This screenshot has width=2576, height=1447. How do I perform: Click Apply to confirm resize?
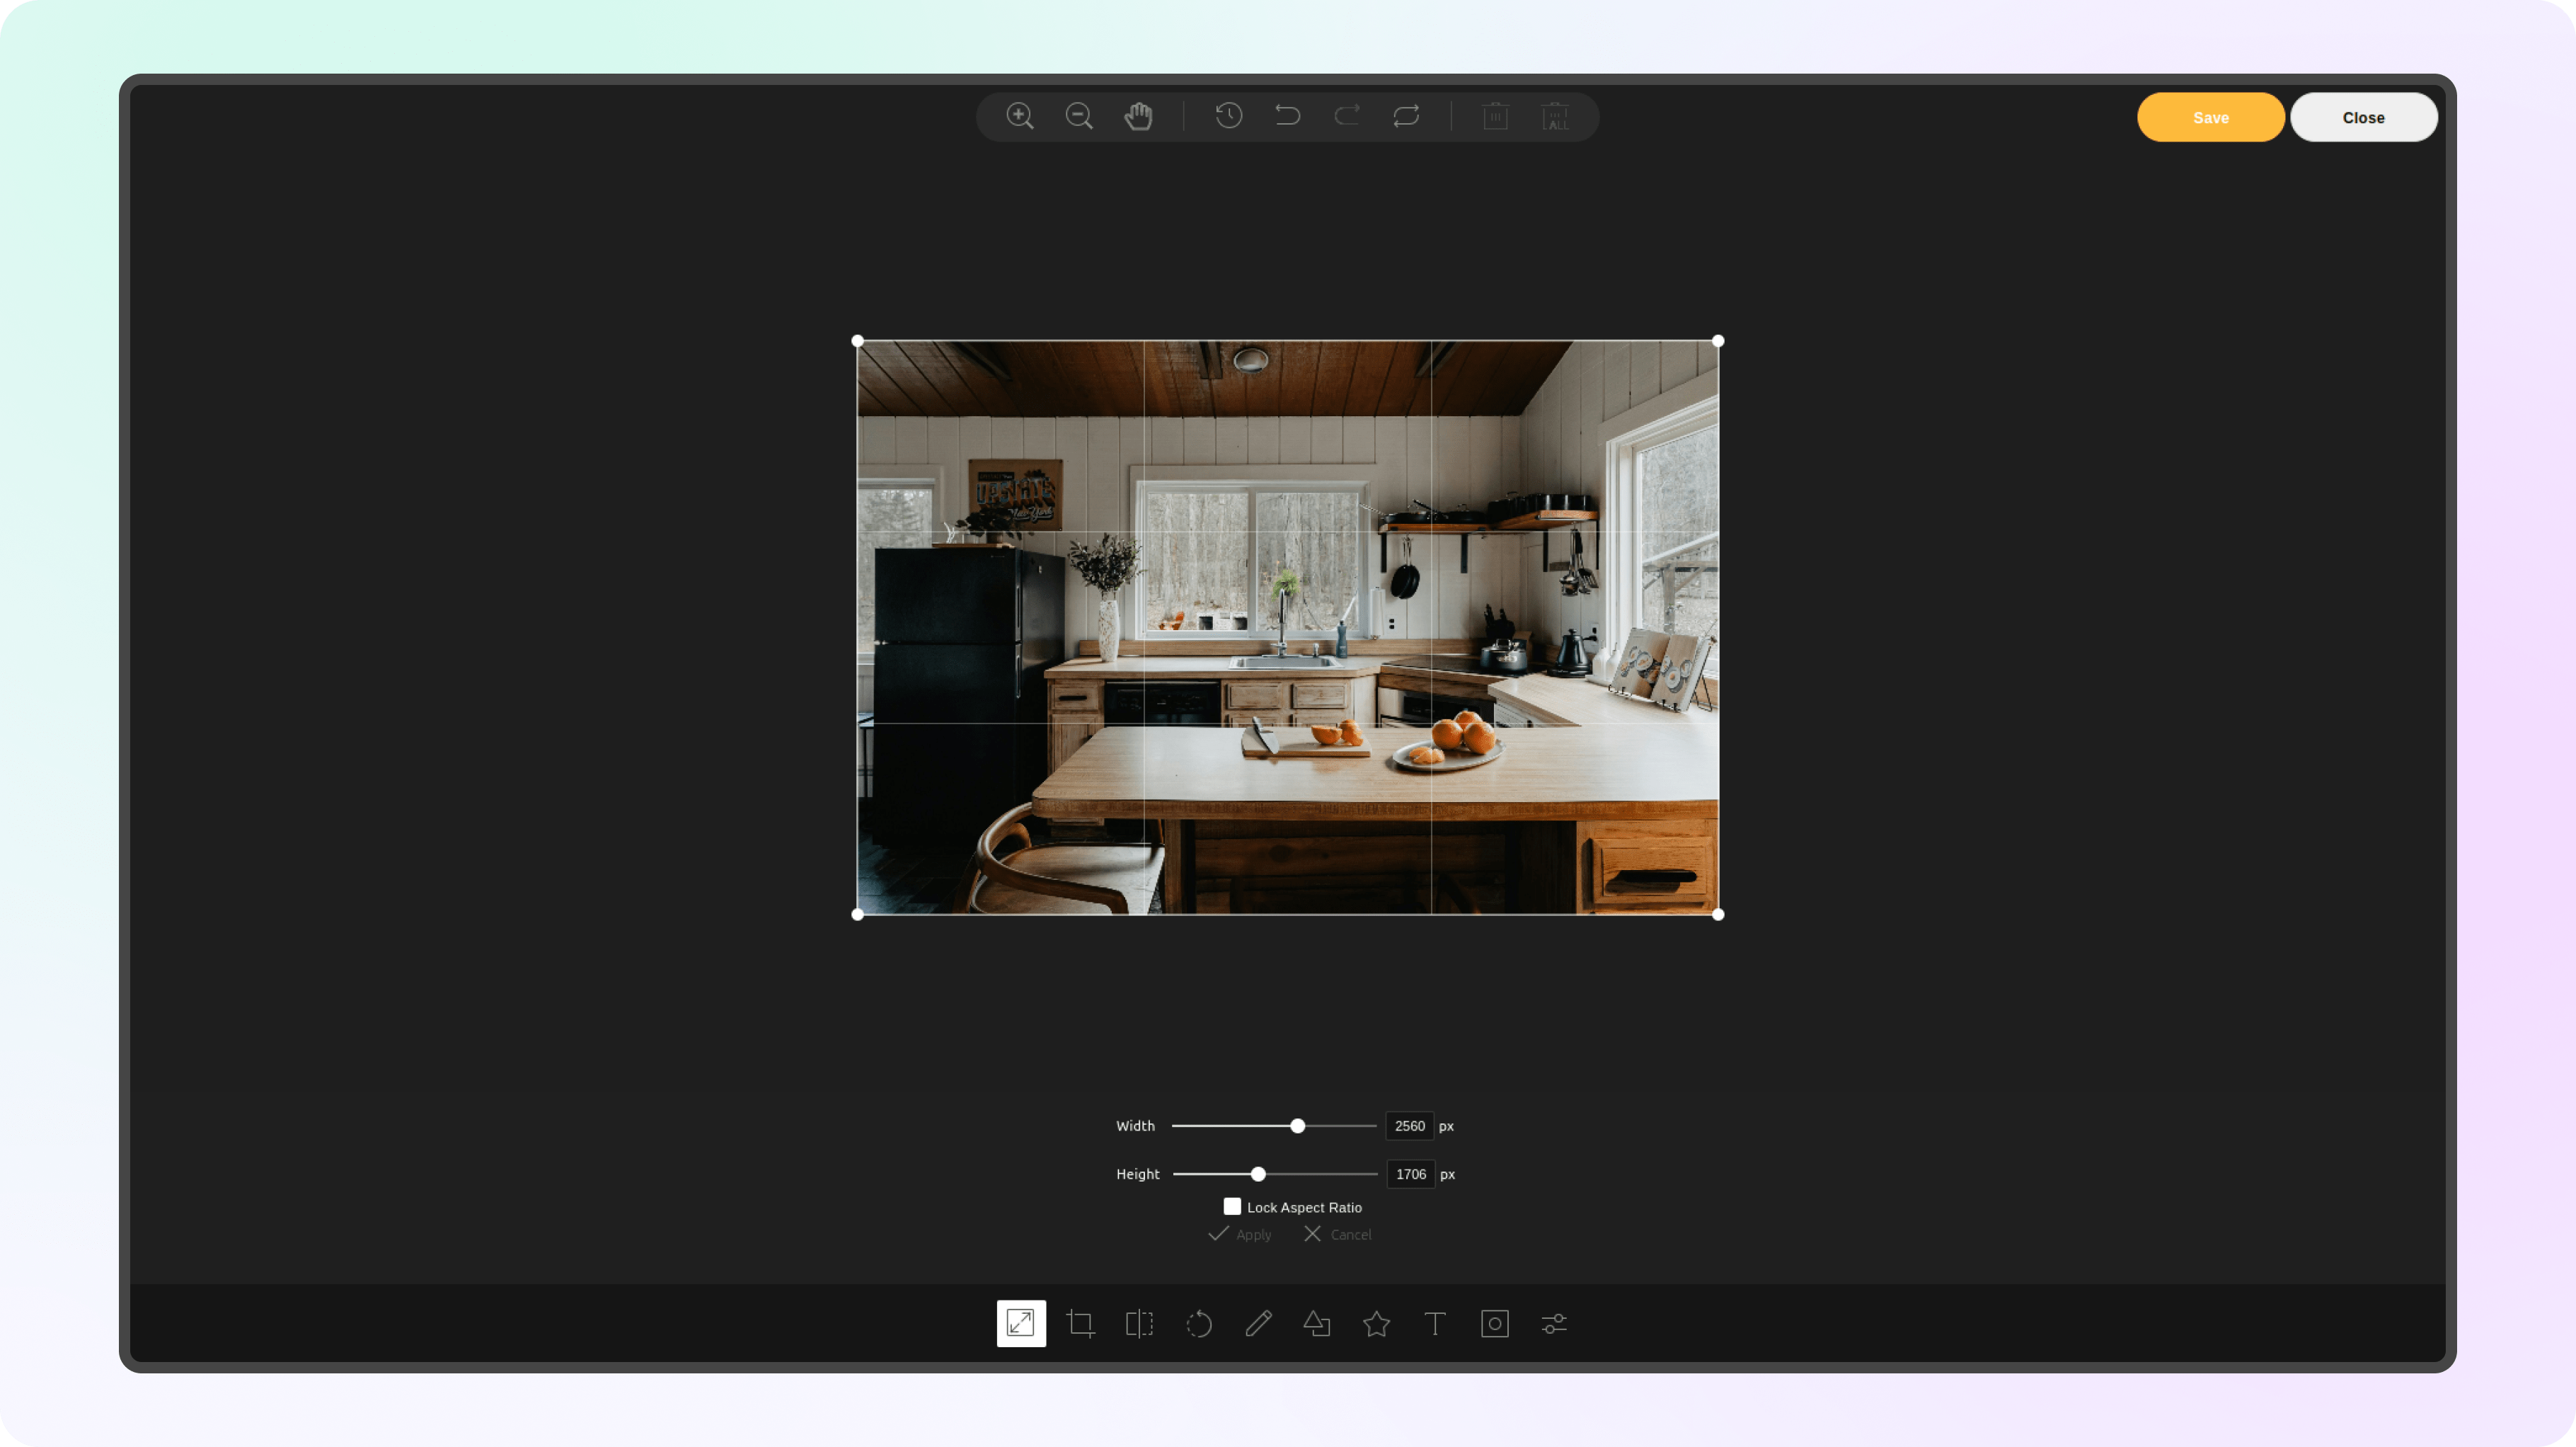coord(1240,1234)
